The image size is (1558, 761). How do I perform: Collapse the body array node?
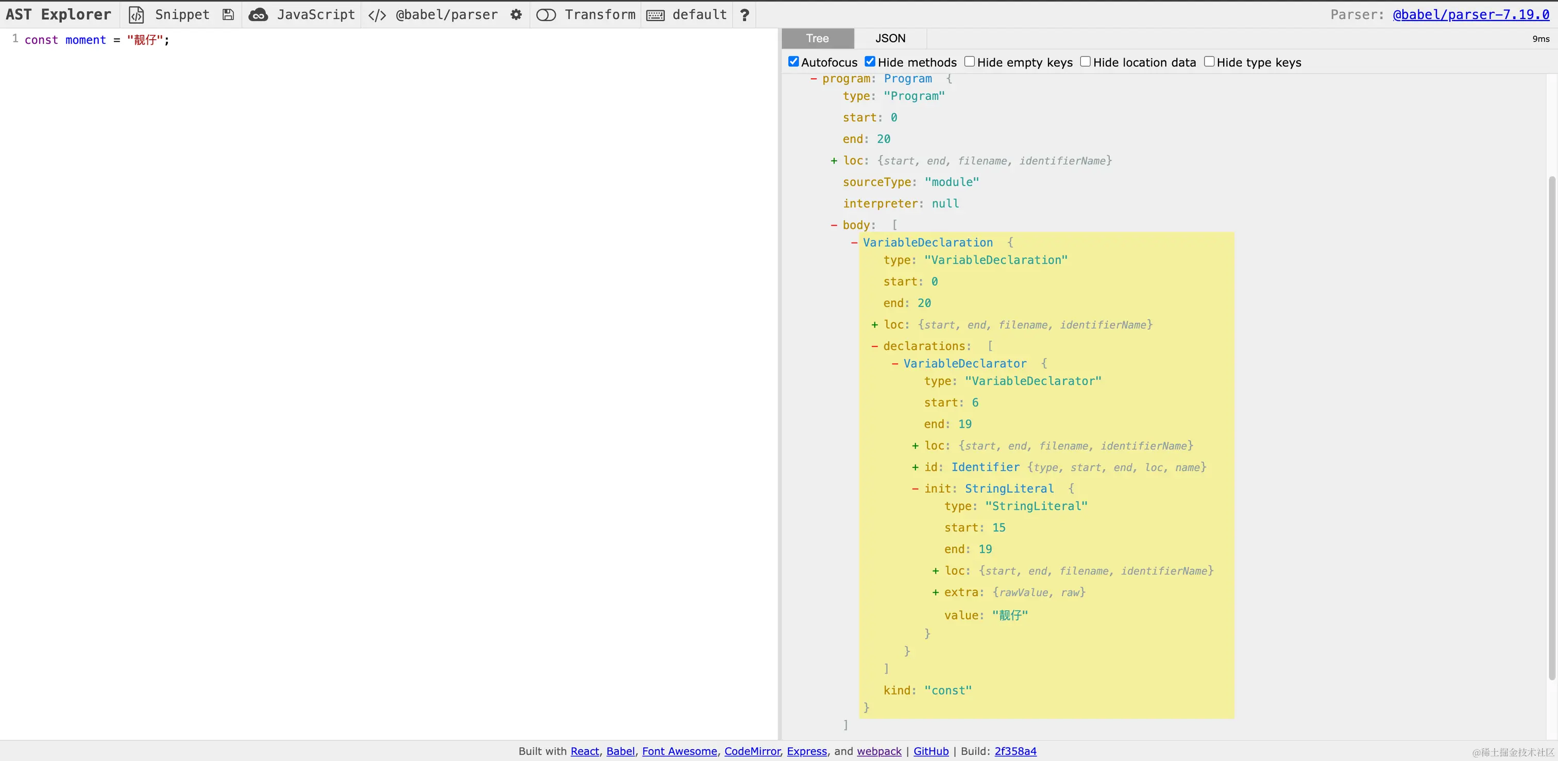(x=834, y=225)
